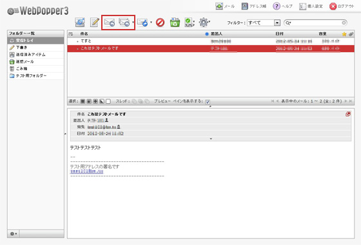Clear message selection icon

(108, 101)
